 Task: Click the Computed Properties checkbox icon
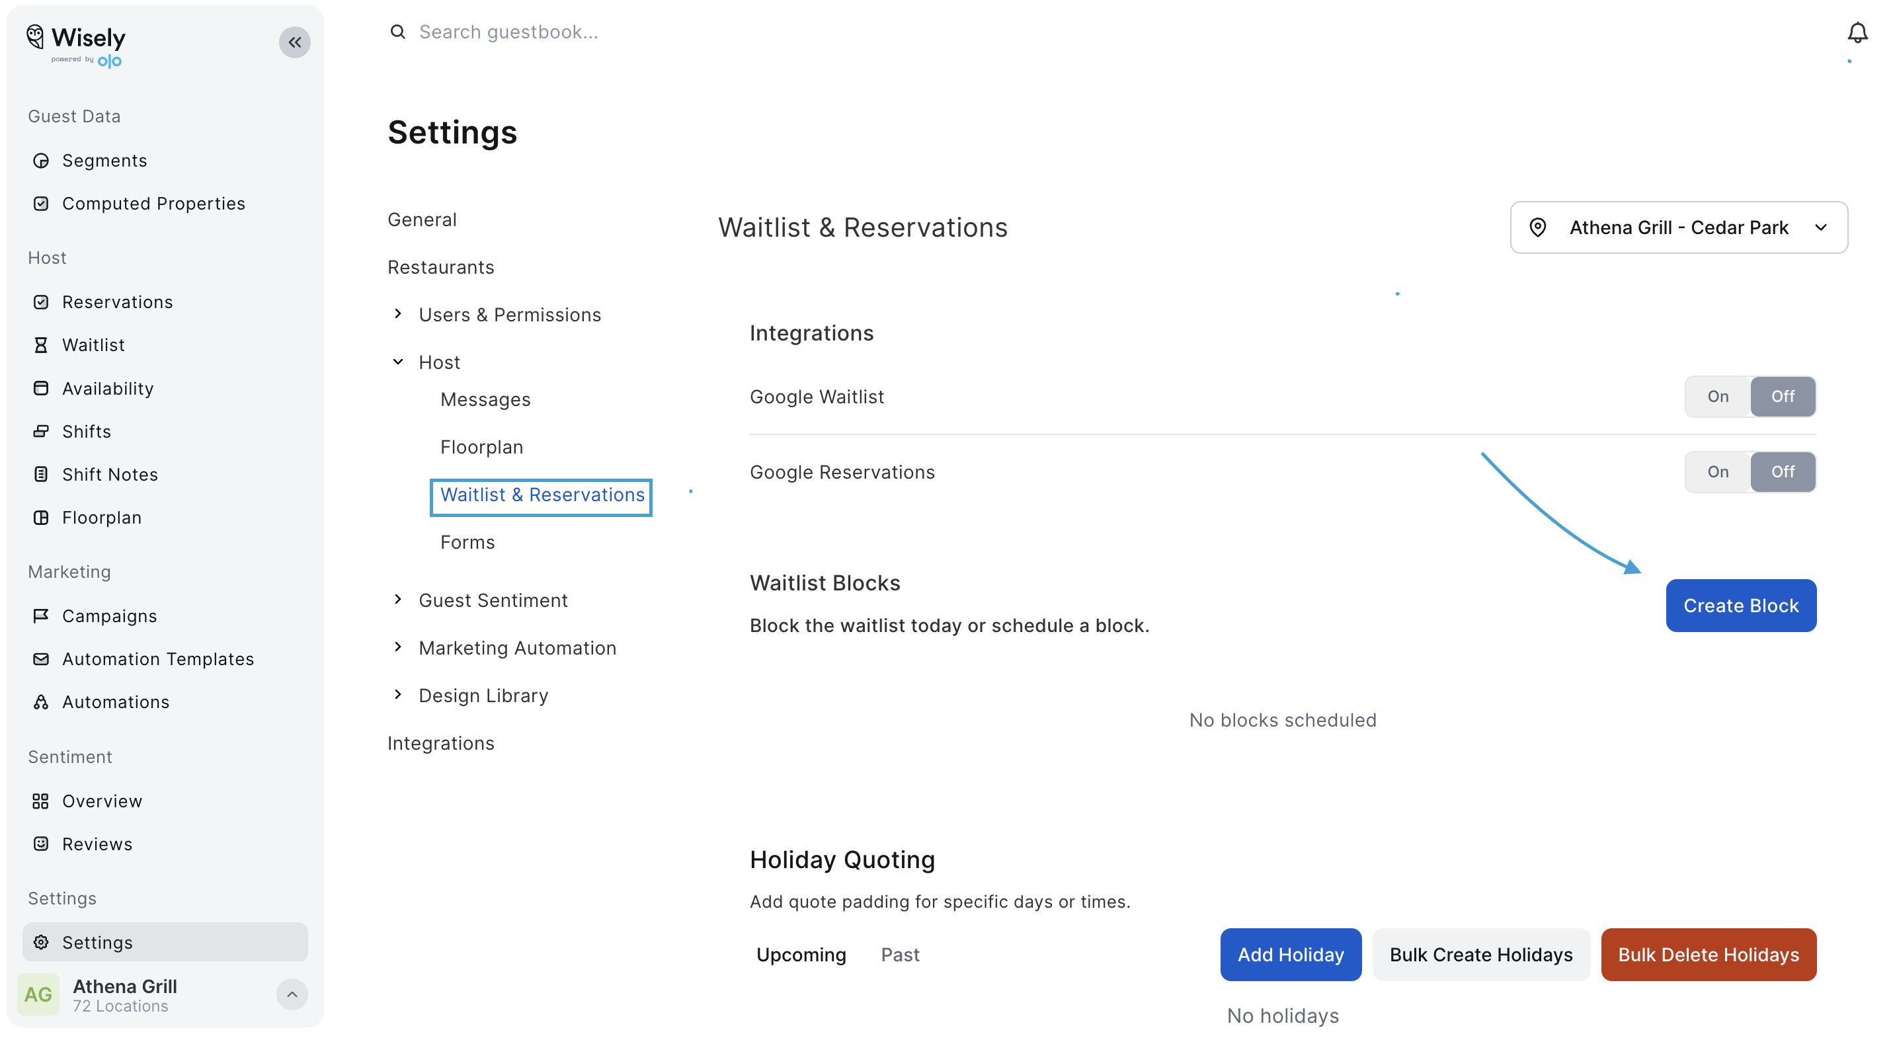click(41, 203)
